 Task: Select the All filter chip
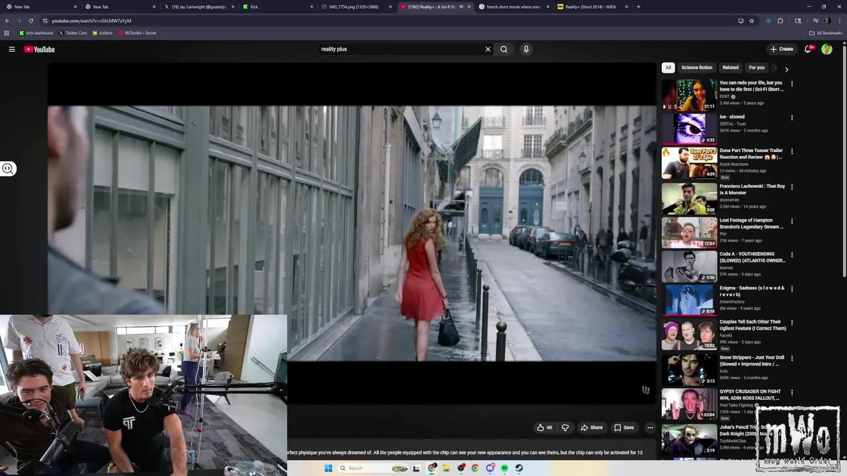(668, 67)
